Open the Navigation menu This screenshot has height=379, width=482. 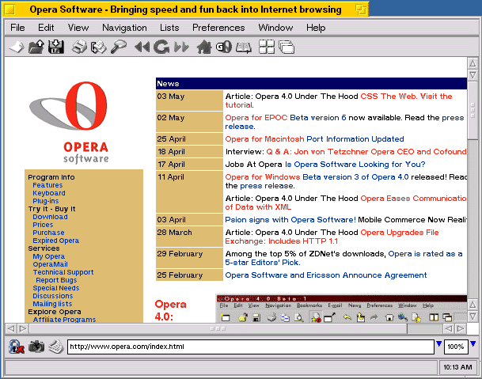[124, 28]
